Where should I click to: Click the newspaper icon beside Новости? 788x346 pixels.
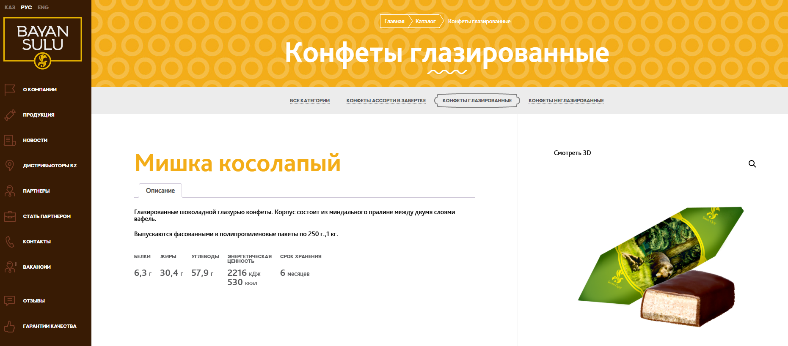(10, 140)
